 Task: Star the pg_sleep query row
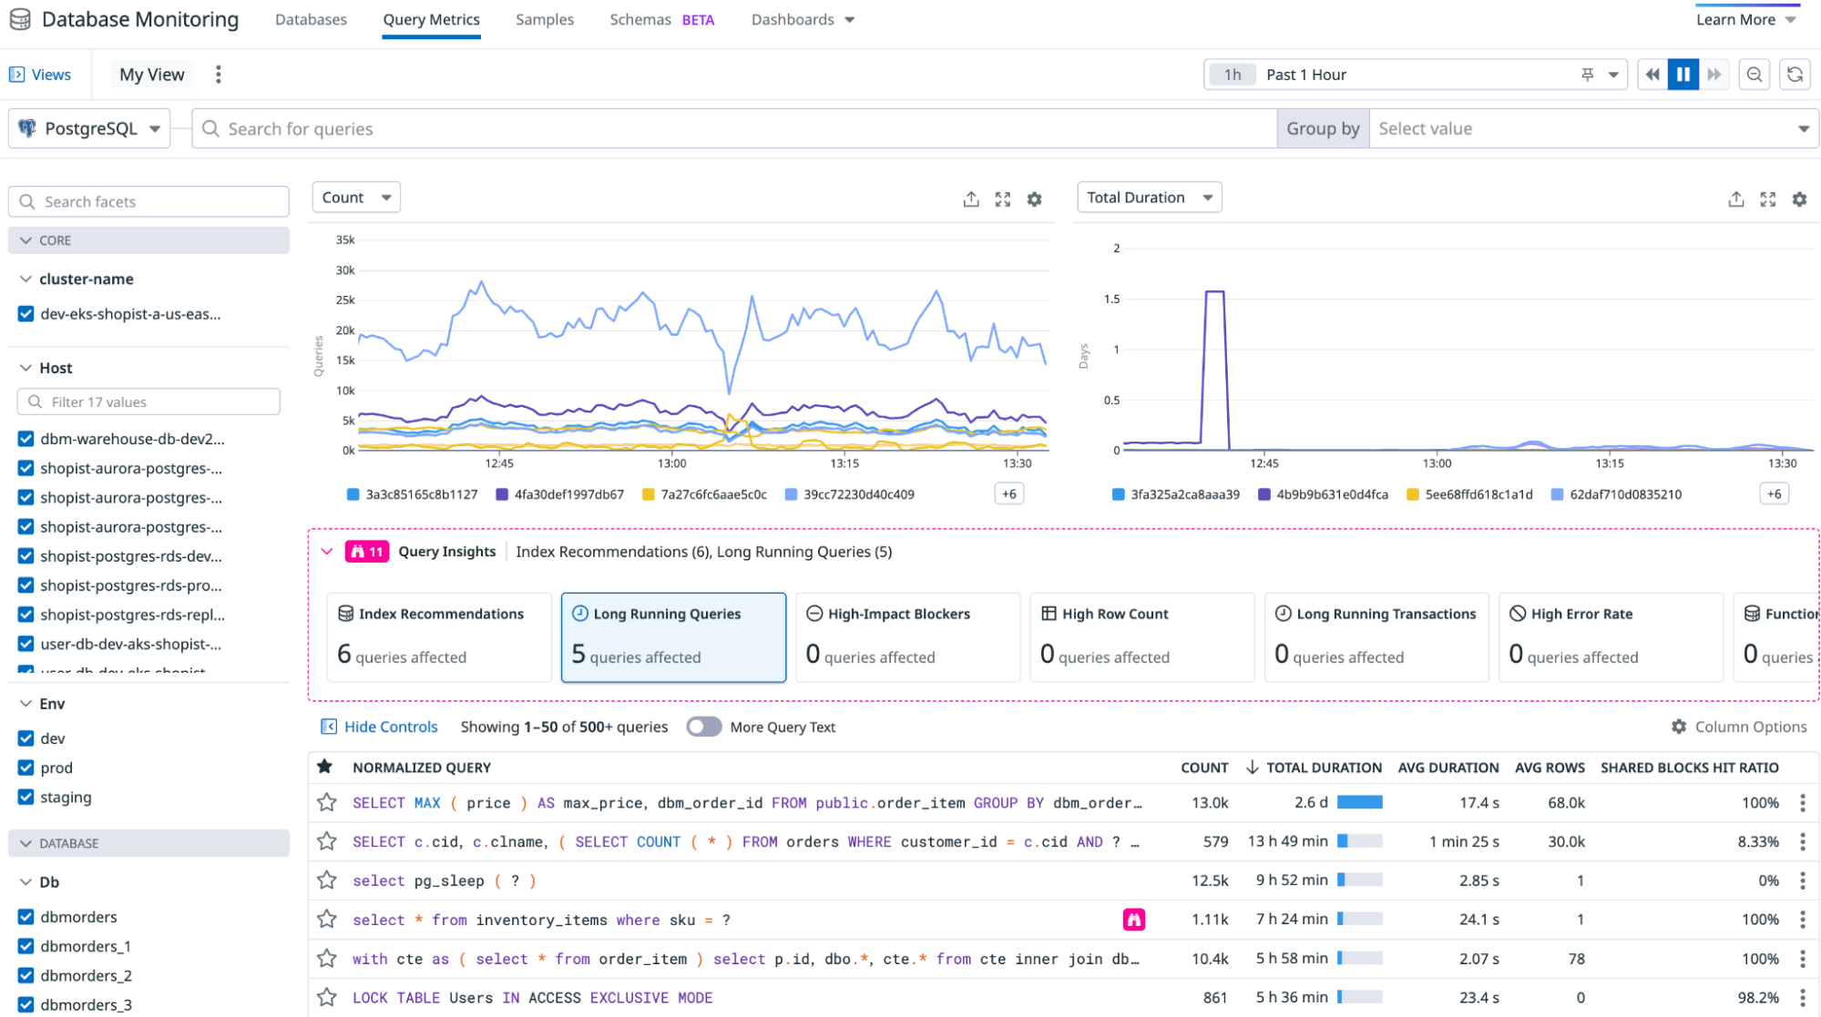(326, 880)
